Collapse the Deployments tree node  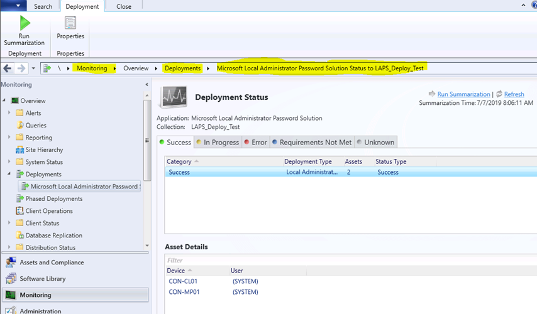(x=9, y=174)
